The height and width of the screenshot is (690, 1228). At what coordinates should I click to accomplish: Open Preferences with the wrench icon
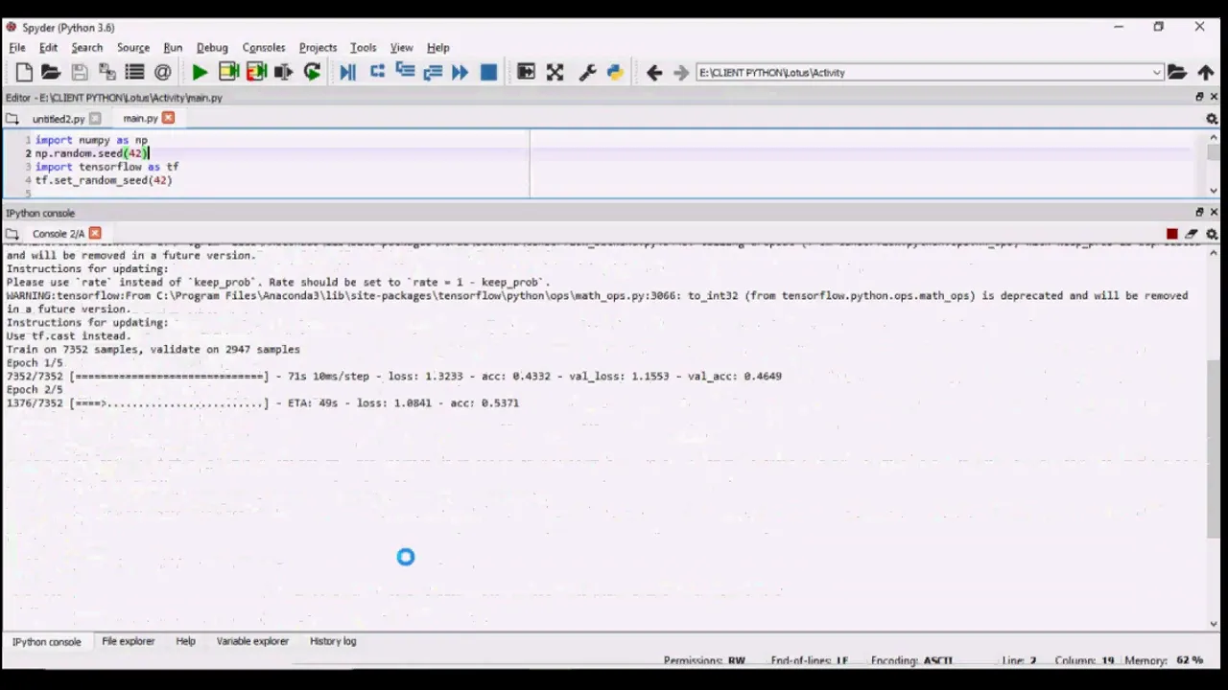point(588,72)
